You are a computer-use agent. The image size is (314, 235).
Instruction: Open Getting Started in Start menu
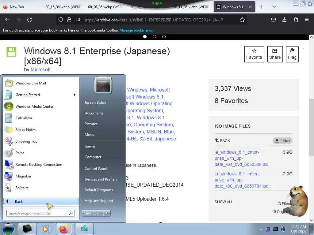coord(41,95)
